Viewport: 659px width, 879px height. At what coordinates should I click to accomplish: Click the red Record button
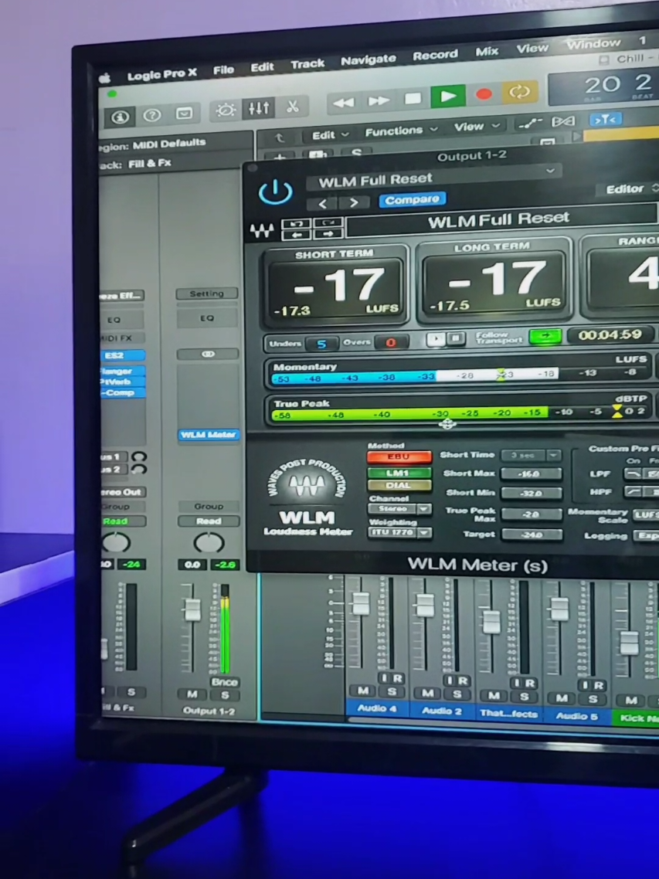484,94
